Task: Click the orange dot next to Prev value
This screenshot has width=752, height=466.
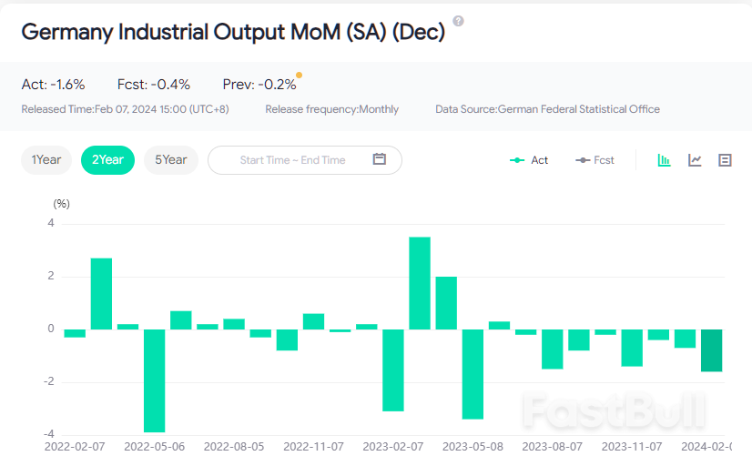Action: (x=300, y=76)
